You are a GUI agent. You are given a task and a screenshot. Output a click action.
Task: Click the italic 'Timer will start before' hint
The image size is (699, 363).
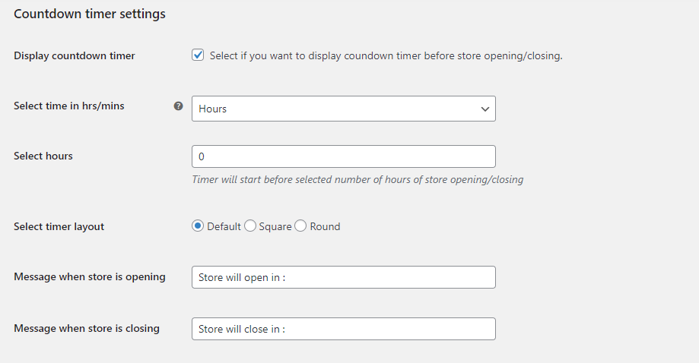point(357,180)
